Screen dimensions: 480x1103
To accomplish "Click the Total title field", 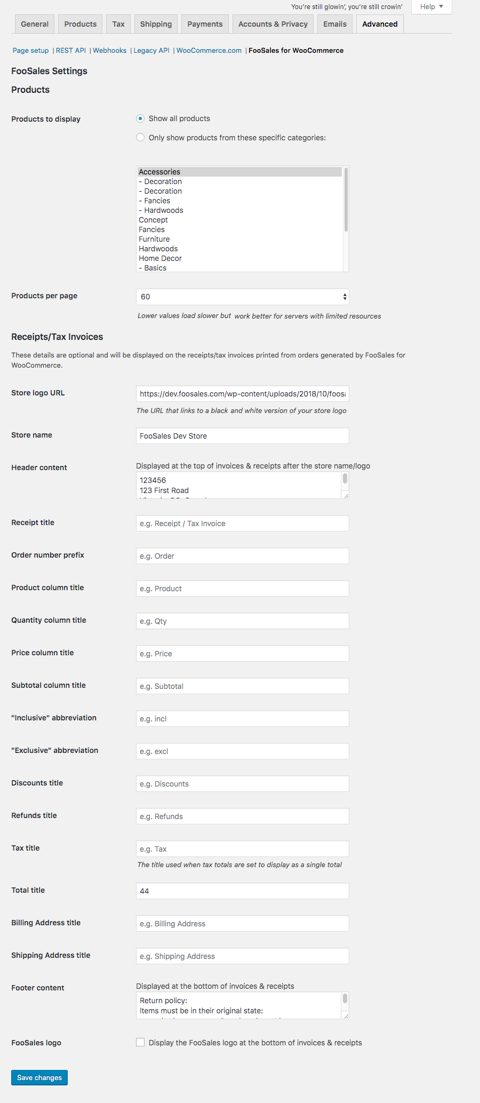I will 242,891.
